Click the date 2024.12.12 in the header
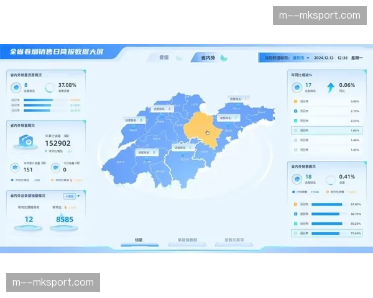The image size is (373, 298). [324, 58]
